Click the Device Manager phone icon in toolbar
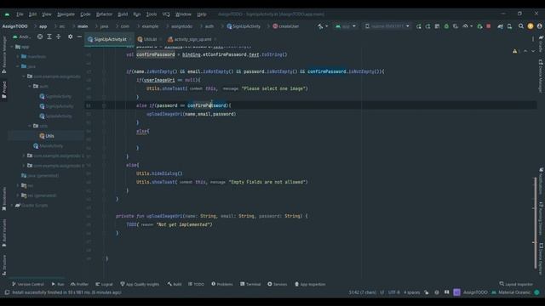This screenshot has width=545, height=306. tap(509, 26)
